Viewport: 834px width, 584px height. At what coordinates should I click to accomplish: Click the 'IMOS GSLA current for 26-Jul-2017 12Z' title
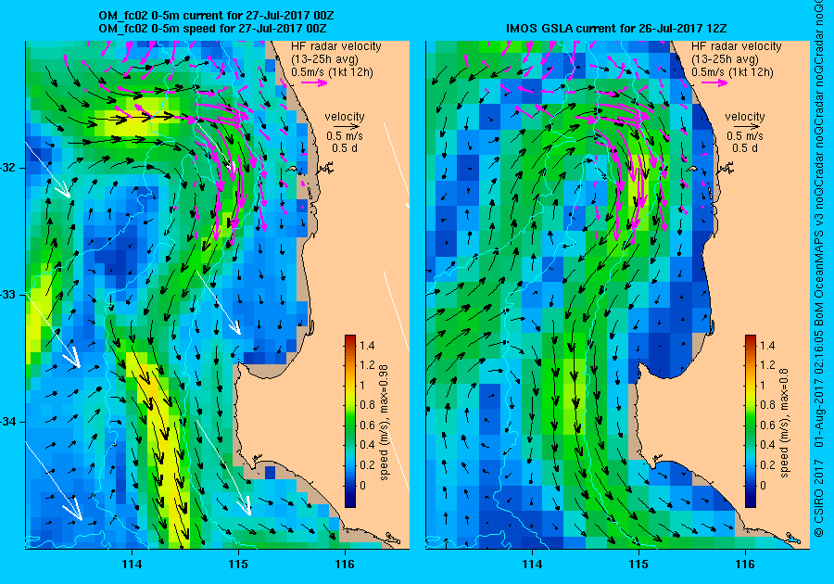[x=616, y=29]
